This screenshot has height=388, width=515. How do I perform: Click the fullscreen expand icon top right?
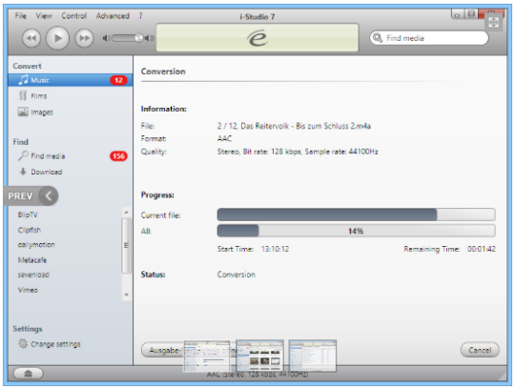[x=494, y=22]
